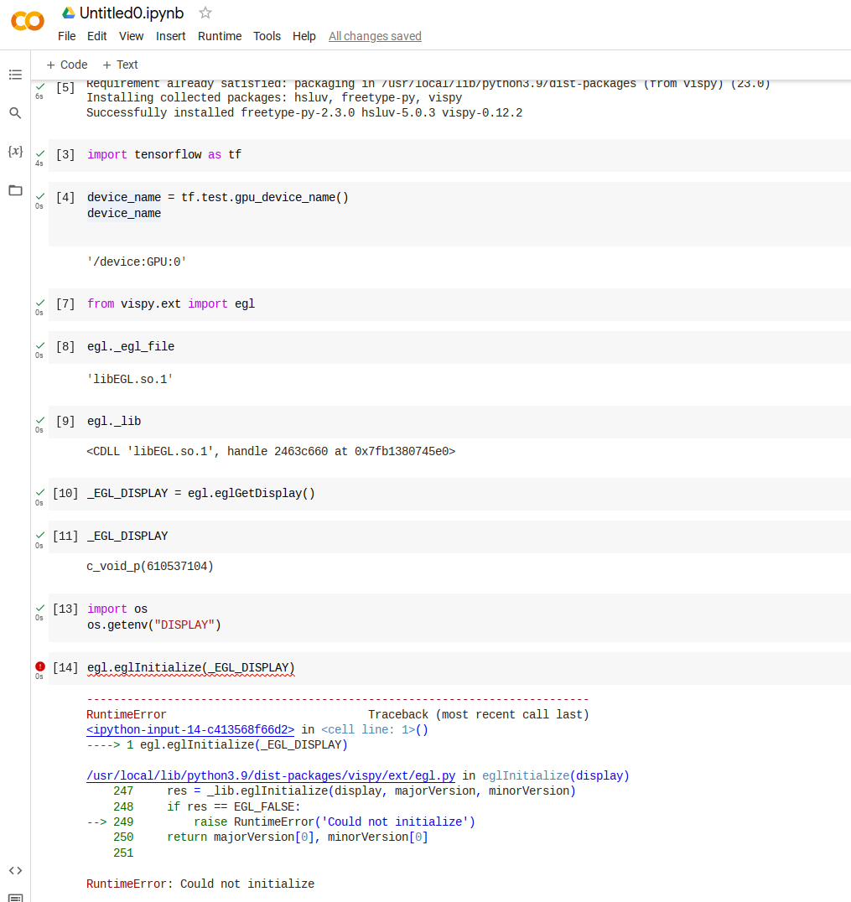Open the Edit menu

click(x=96, y=36)
